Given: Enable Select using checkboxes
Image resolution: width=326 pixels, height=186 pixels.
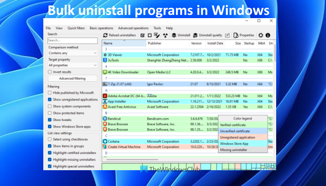Looking at the screenshot, I should pos(50,139).
